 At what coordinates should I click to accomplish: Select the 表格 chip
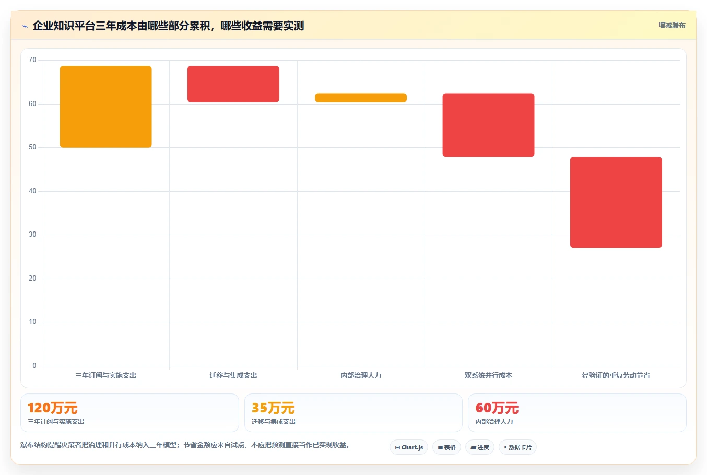coord(446,447)
